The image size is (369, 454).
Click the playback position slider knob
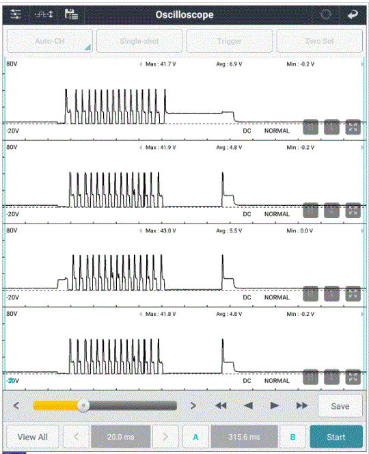coord(83,405)
